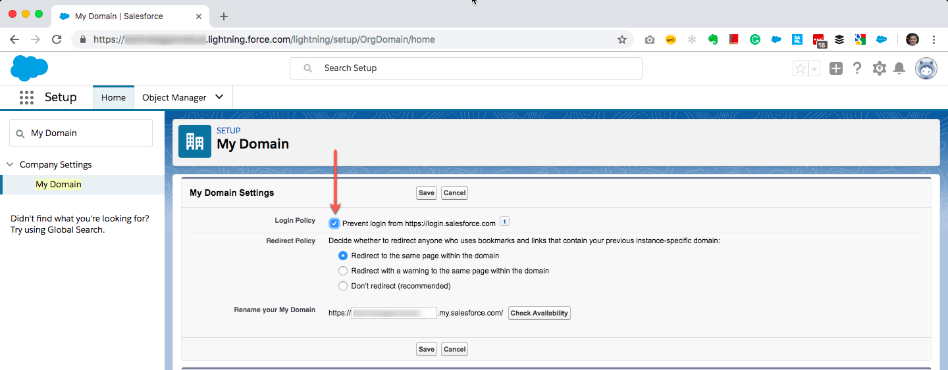Click the Favorites star icon in Salesforce header

coord(800,68)
